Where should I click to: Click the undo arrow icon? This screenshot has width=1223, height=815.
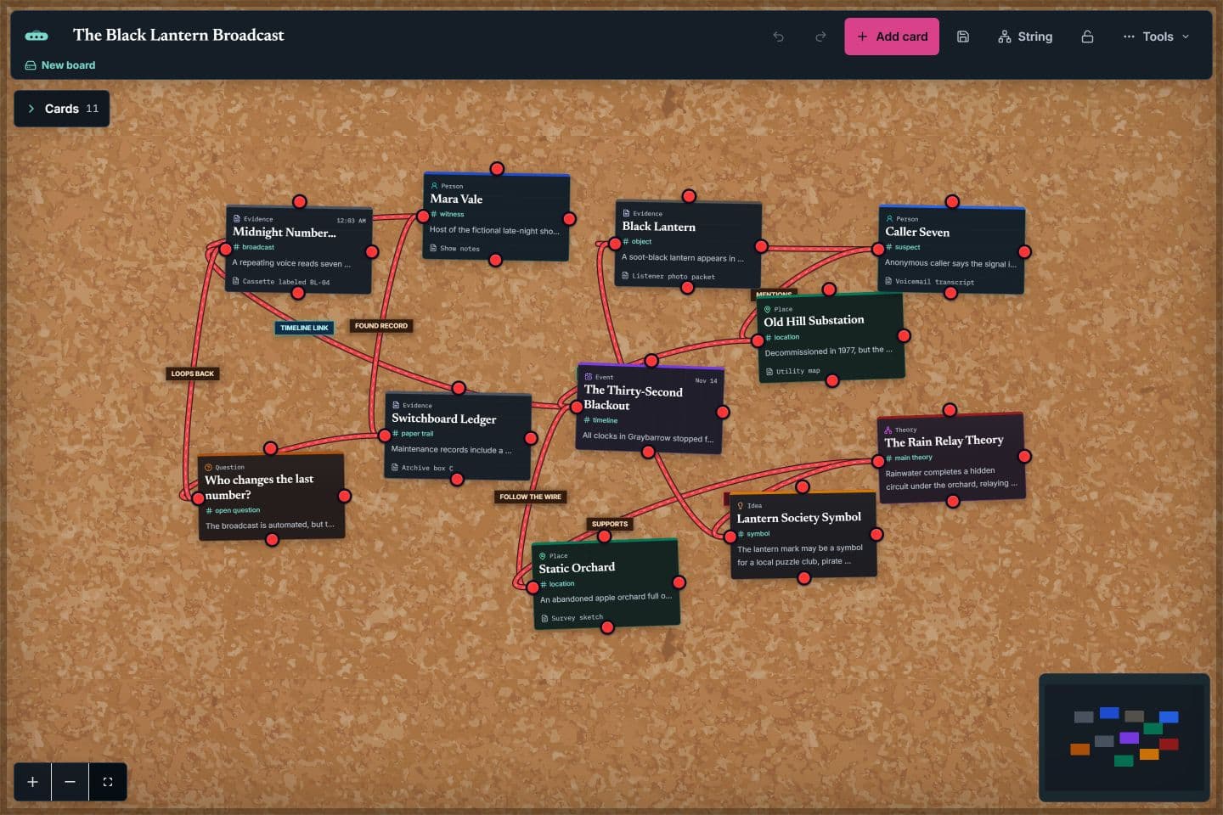click(x=778, y=37)
